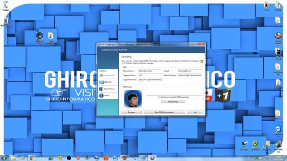Select the portrait image icon on desktop
Image resolution: width=287 pixels, height=161 pixels.
click(39, 38)
